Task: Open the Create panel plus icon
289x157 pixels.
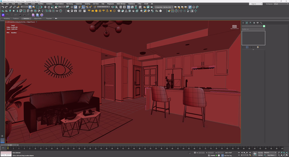Action: (243, 23)
